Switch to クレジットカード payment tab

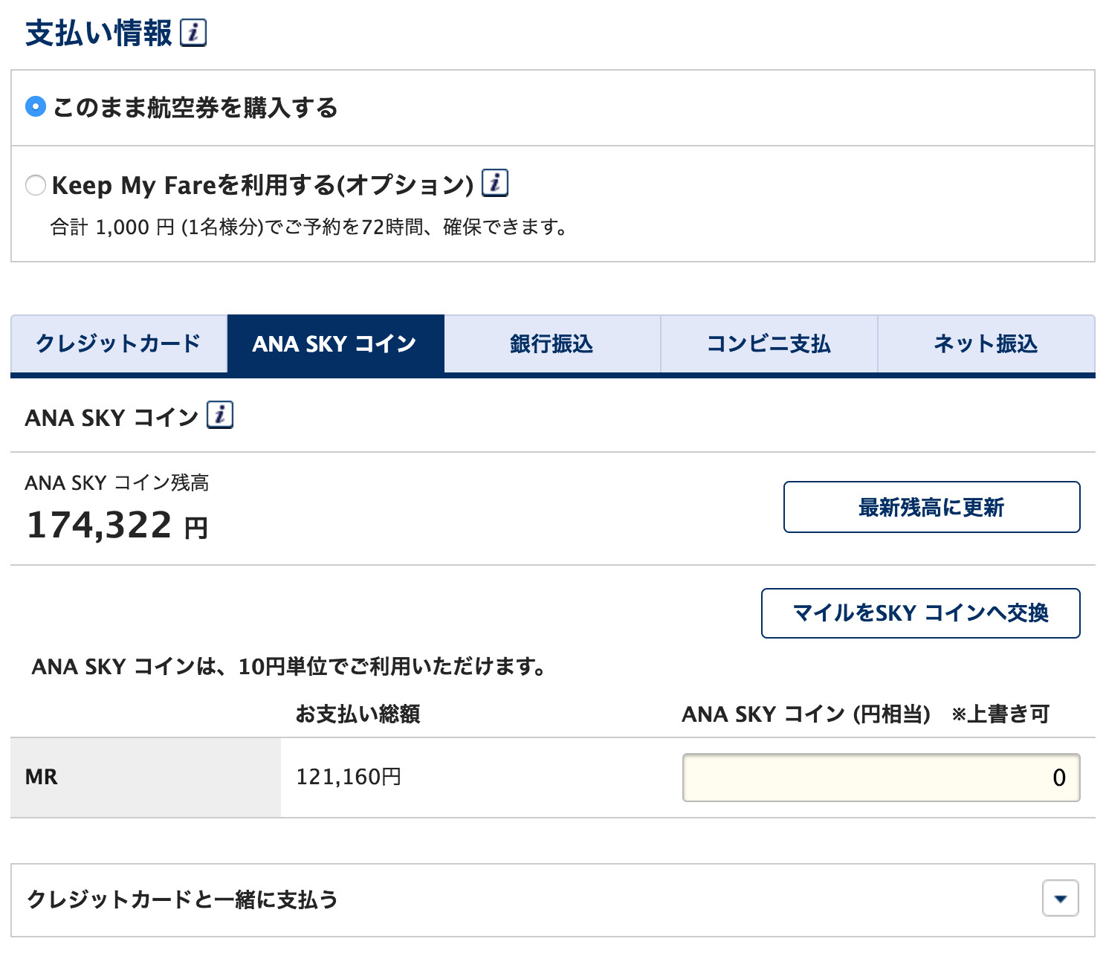click(x=119, y=343)
